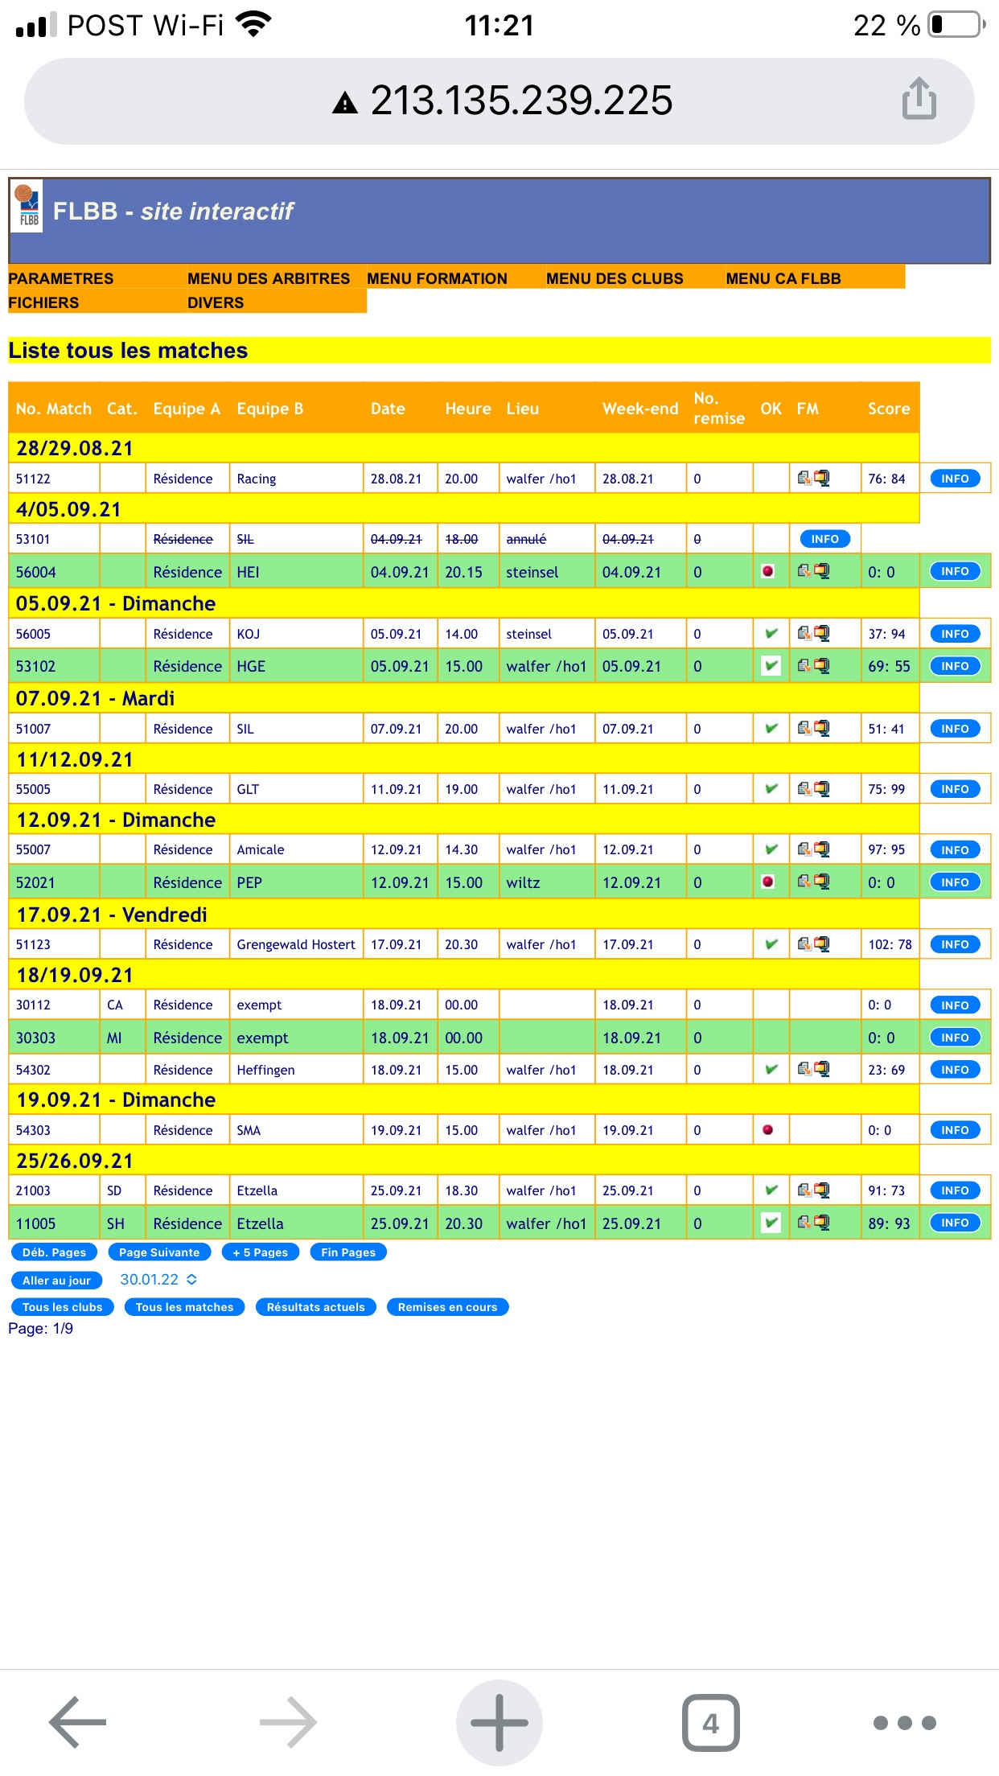Show Tous les clubs
This screenshot has height=1776, width=999.
(x=62, y=1306)
